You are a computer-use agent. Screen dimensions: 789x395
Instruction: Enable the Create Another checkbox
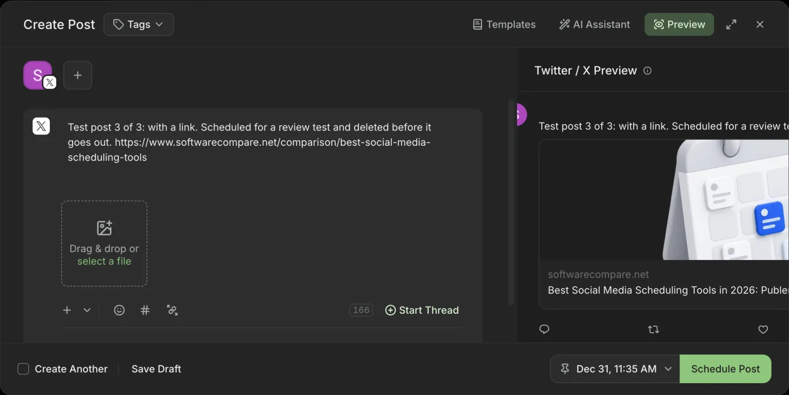click(23, 369)
